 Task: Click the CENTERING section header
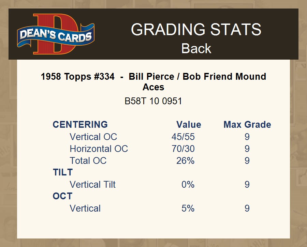[80, 125]
